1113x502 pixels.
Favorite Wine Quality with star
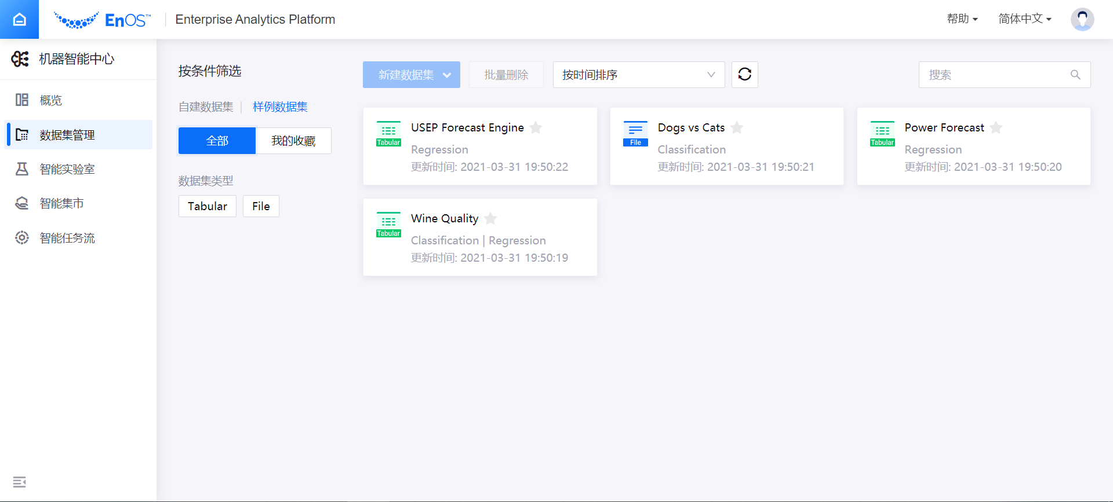490,218
